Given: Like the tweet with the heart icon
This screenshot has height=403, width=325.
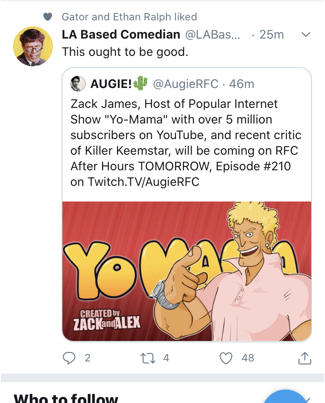Looking at the screenshot, I should (x=226, y=358).
